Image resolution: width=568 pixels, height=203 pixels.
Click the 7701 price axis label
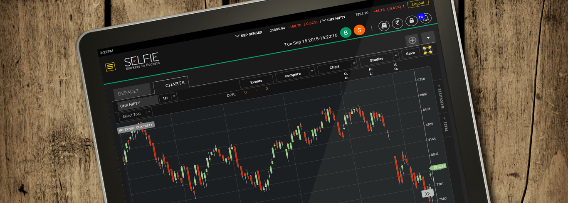[x=440, y=184]
